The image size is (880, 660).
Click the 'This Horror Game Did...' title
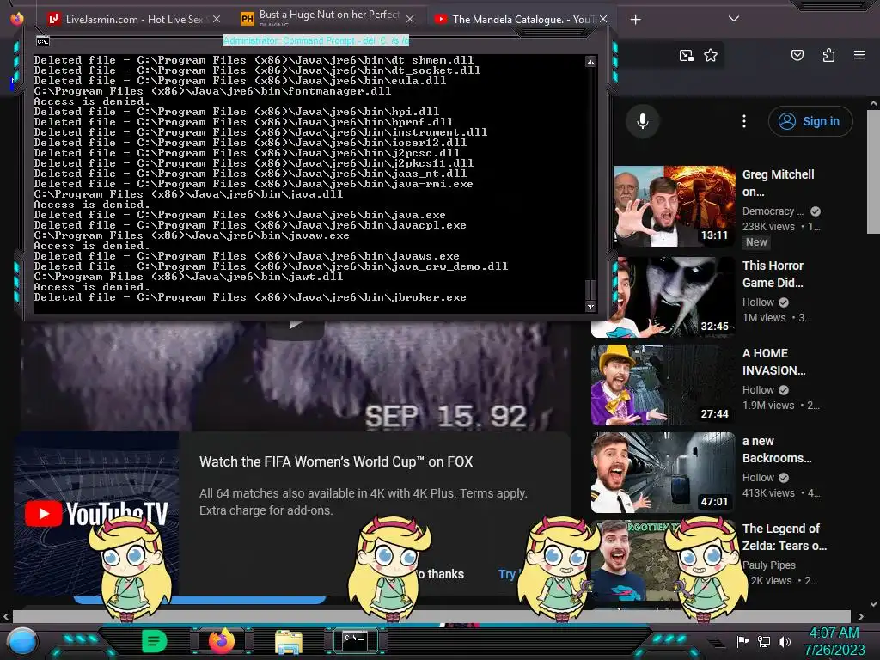[x=773, y=274]
